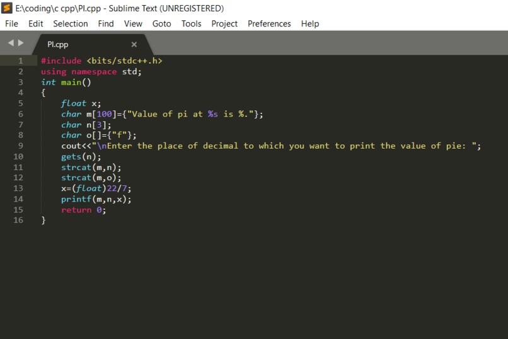Open the Goto menu
508x339 pixels.
[x=162, y=24]
